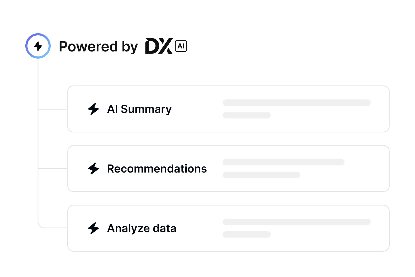The height and width of the screenshot is (277, 415).
Task: Click the circular lightning bolt badge icon
Action: click(38, 46)
